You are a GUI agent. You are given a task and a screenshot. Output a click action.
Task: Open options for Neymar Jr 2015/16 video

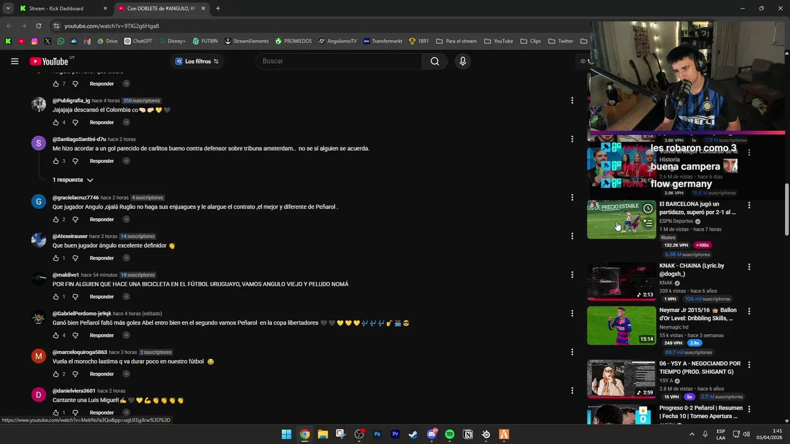[x=749, y=311]
